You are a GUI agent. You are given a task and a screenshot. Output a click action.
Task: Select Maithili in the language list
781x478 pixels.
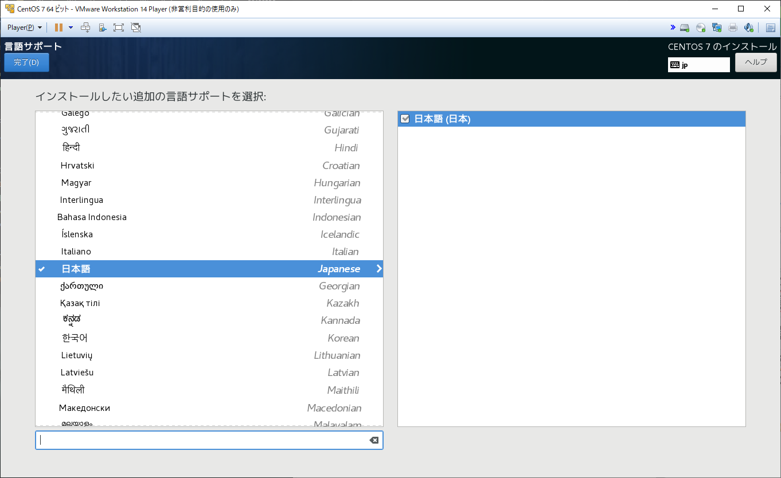coord(209,390)
